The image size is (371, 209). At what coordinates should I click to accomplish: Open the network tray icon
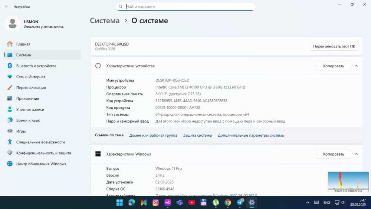(337, 203)
